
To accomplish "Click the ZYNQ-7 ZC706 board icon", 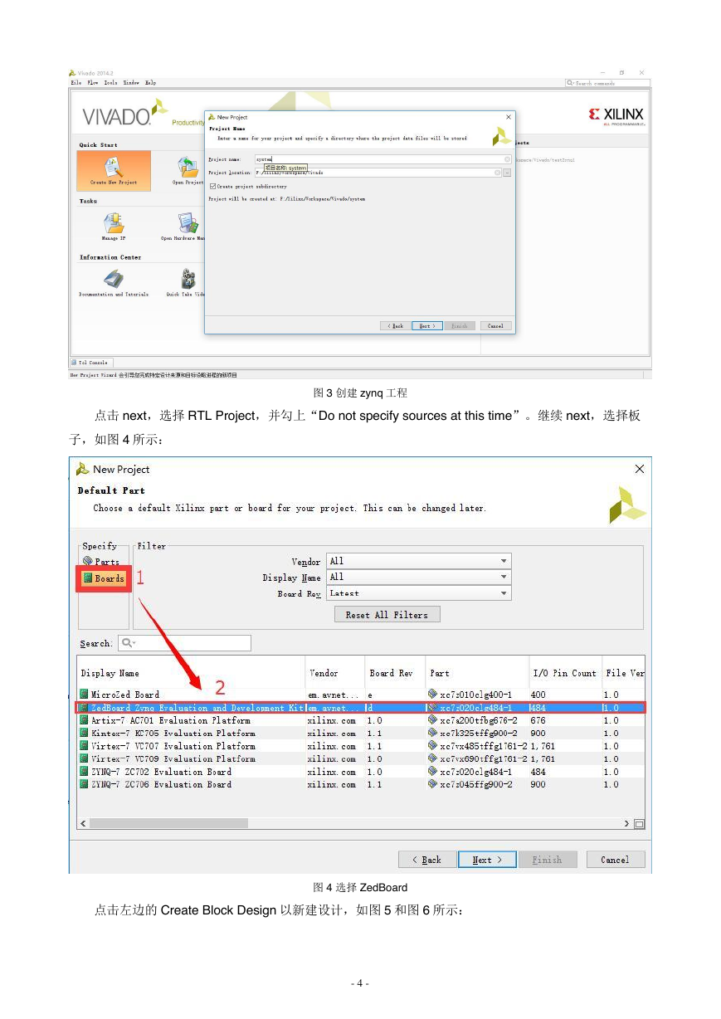I will pos(84,784).
